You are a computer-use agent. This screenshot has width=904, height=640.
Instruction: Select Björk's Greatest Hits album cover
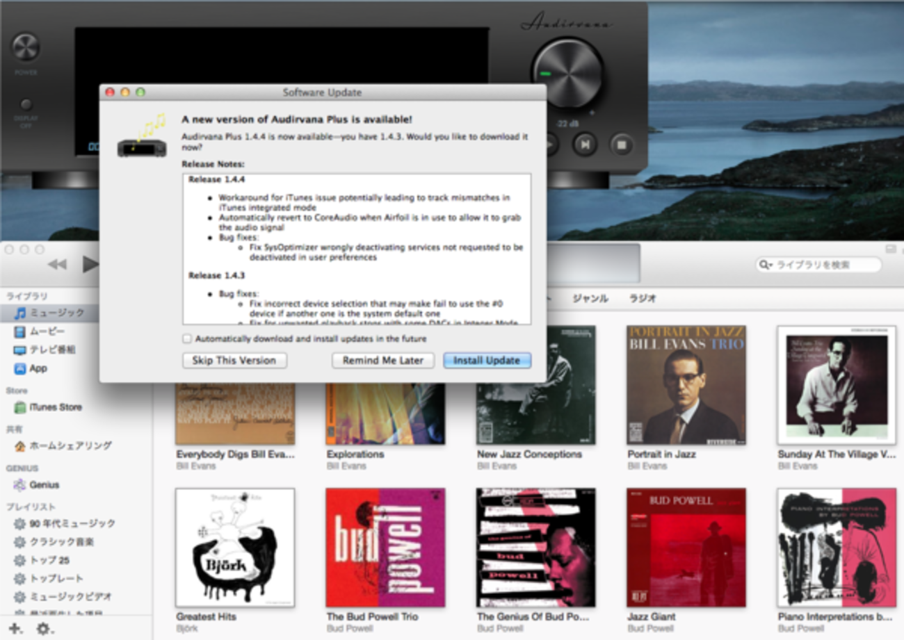click(235, 548)
